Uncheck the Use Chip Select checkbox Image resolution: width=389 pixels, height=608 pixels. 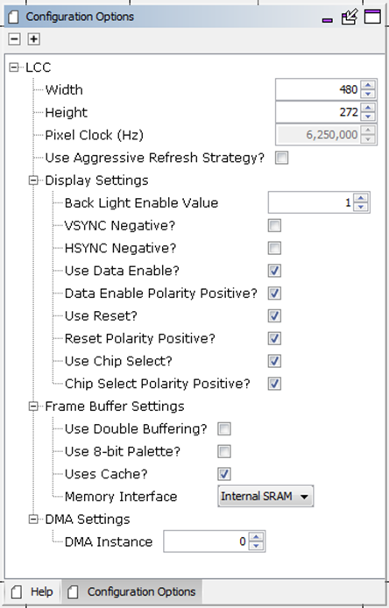[x=274, y=361]
